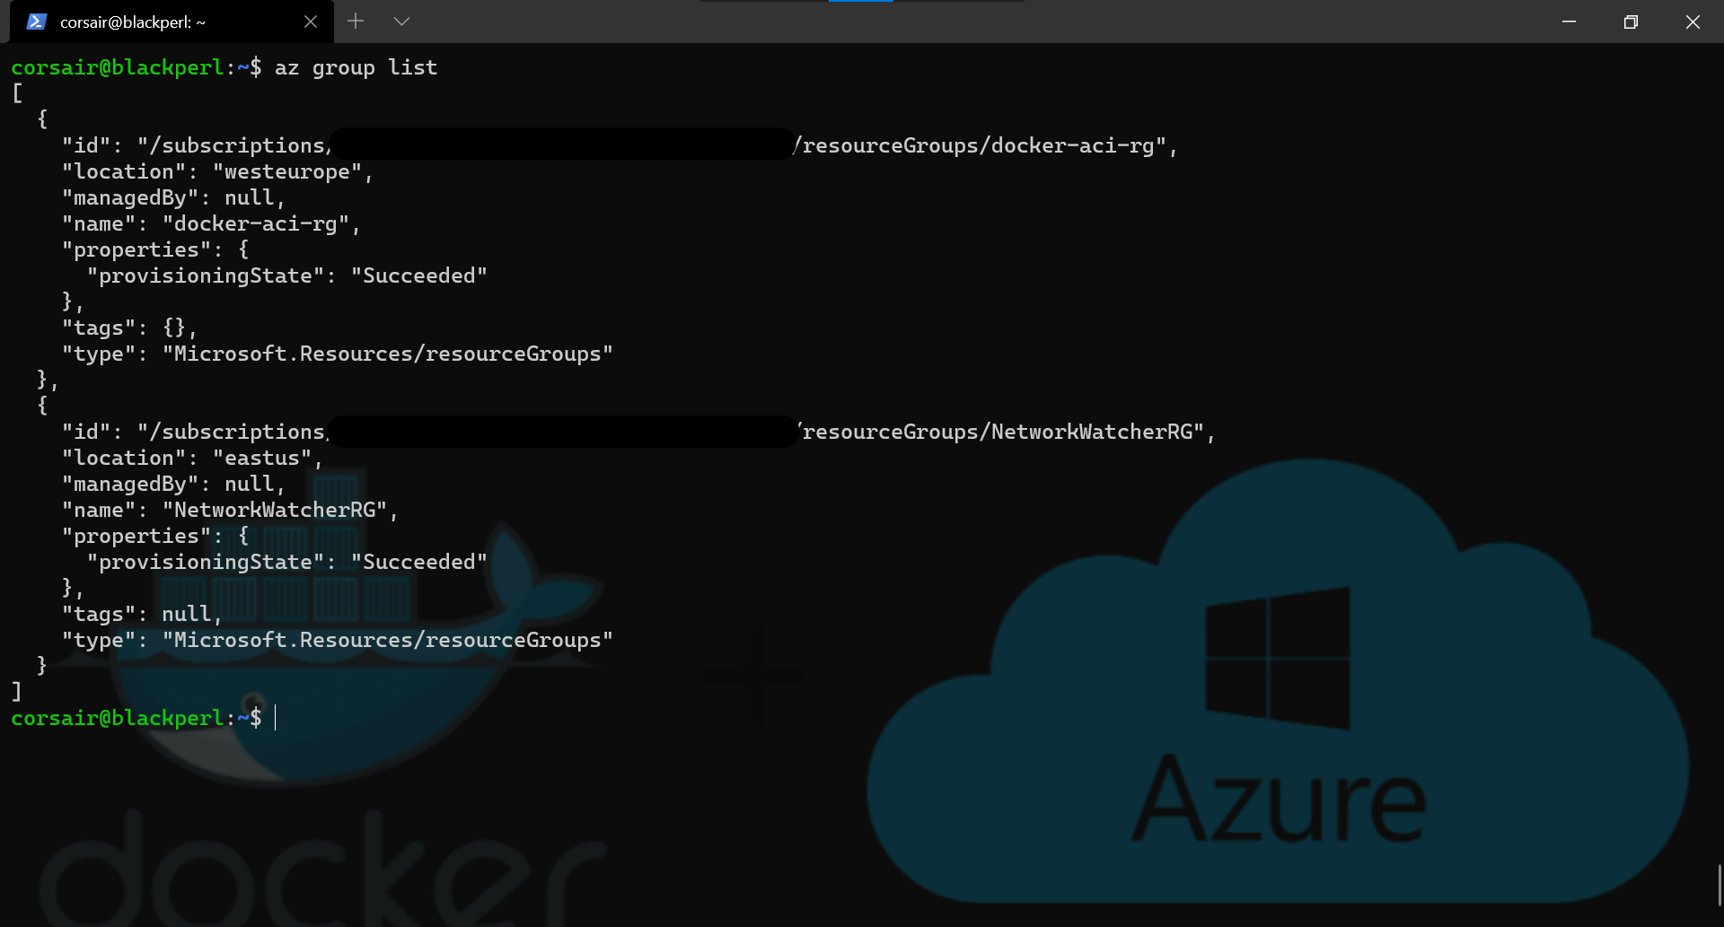
Task: Click the first "Succeeded" provisioning state
Action: (419, 276)
